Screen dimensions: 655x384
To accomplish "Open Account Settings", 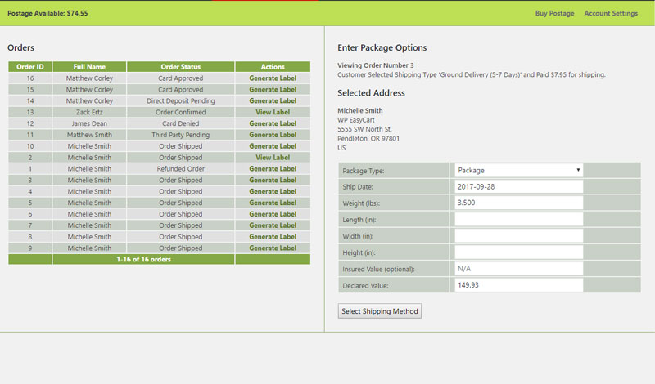I will coord(611,13).
